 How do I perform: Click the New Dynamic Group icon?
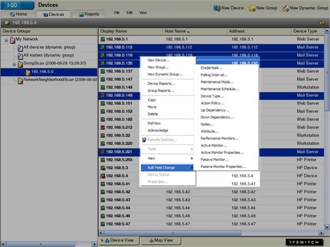coord(285,8)
